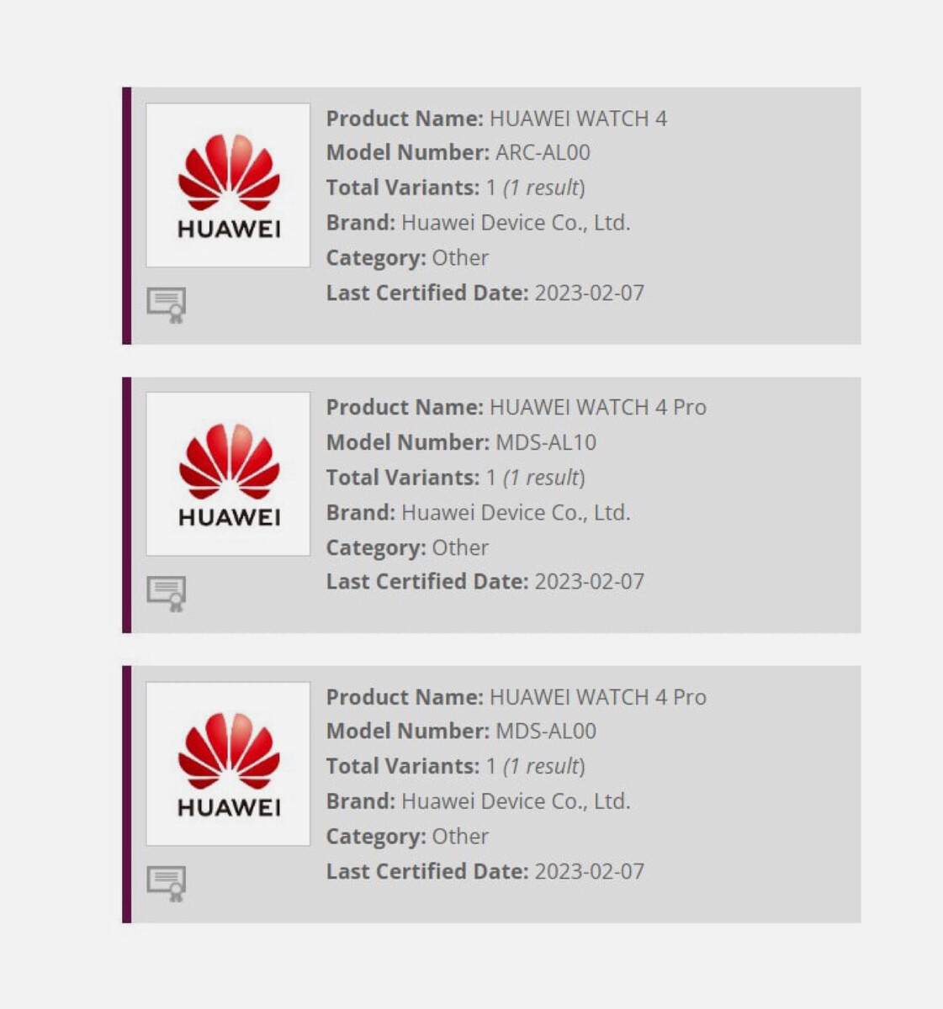The image size is (943, 1009).
Task: Select the brand name on the MDS-AL10 card
Action: [x=516, y=513]
